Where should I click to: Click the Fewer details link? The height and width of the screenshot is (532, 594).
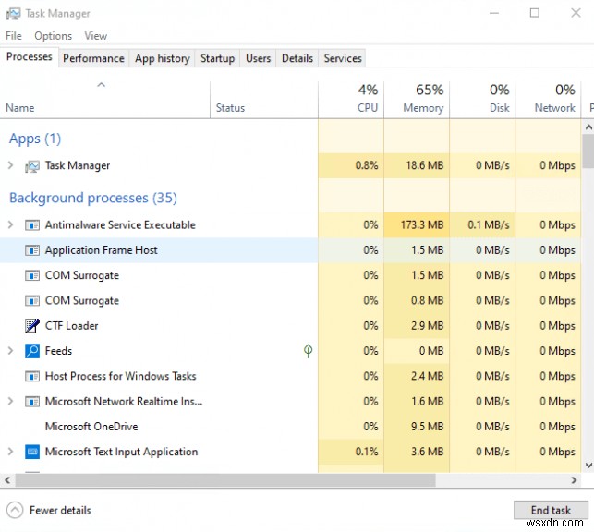click(x=60, y=511)
